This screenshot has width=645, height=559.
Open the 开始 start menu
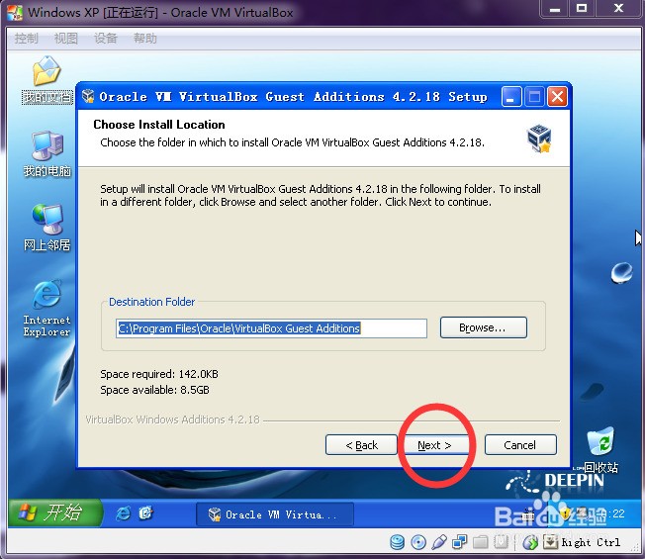coord(55,512)
